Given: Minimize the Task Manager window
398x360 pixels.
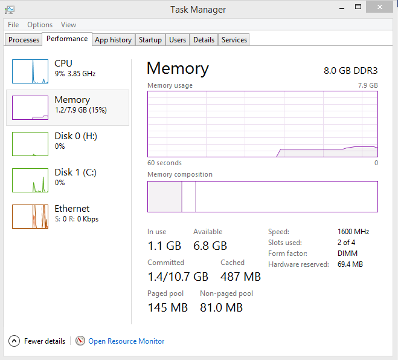Looking at the screenshot, I should tap(342, 7).
